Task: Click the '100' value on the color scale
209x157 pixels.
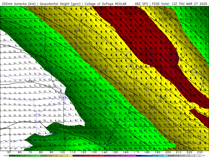Action: (x=62, y=152)
